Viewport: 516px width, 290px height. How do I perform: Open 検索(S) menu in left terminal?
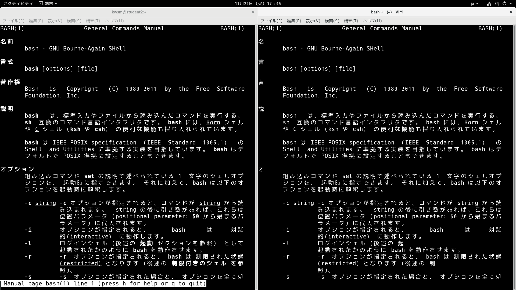pos(74,21)
